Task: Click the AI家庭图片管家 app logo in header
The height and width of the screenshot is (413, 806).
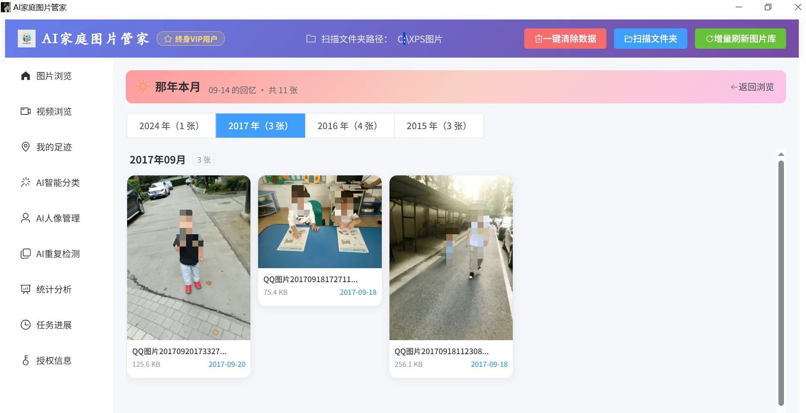Action: tap(27, 39)
